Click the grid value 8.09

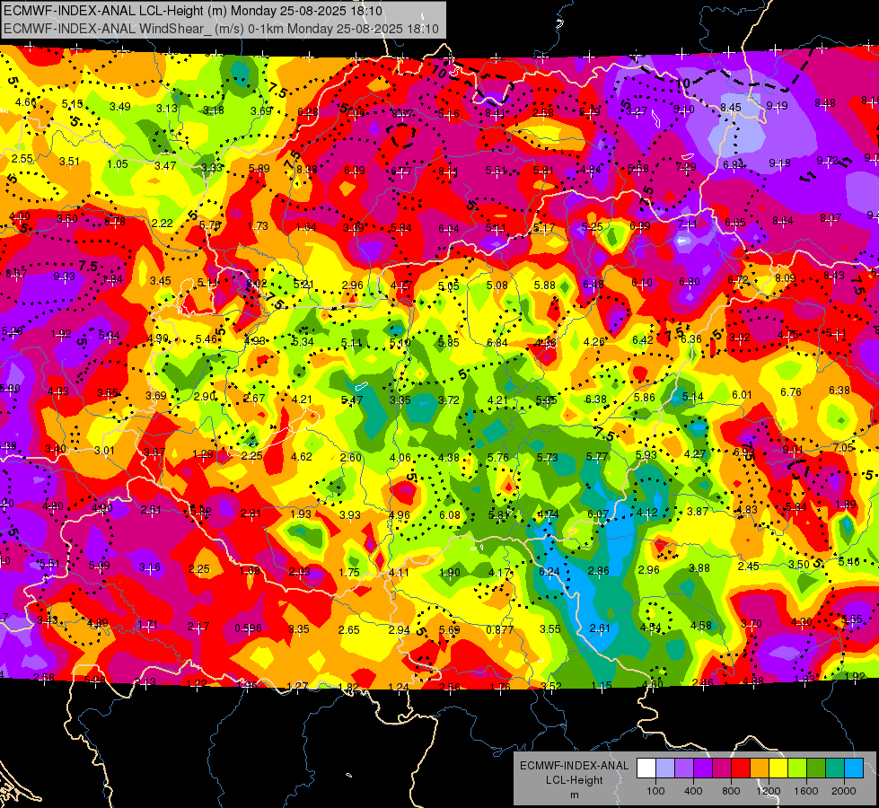click(x=786, y=277)
